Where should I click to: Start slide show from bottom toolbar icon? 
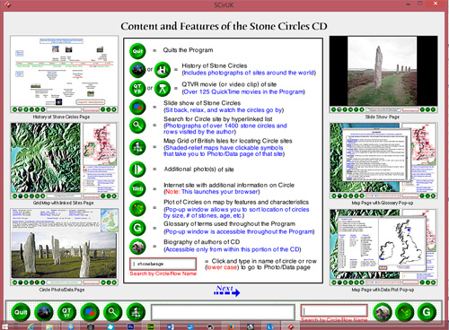pos(90,312)
